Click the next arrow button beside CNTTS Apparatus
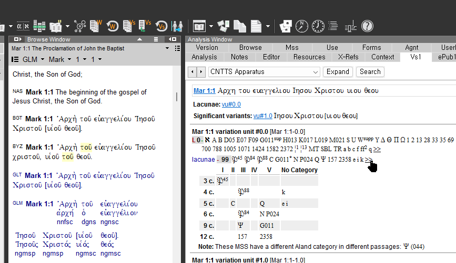This screenshot has width=456, height=263. click(x=201, y=72)
